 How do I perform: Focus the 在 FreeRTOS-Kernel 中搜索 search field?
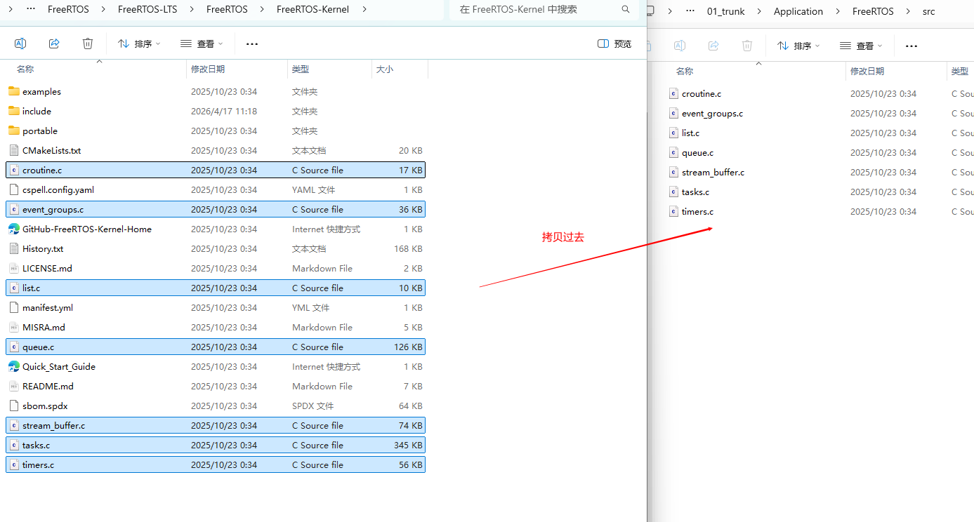[544, 9]
